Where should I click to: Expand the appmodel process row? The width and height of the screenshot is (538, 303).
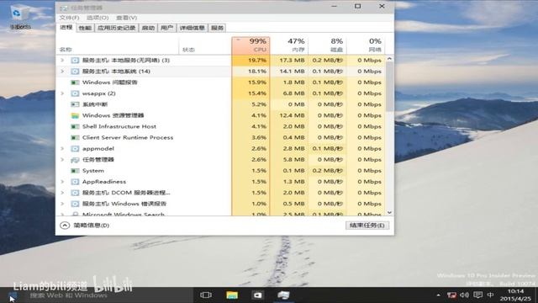(x=62, y=148)
